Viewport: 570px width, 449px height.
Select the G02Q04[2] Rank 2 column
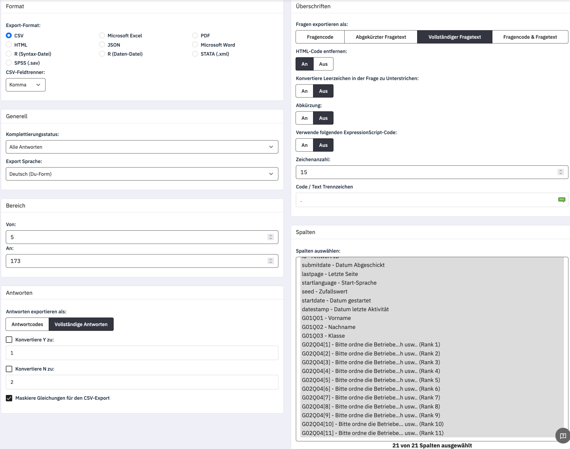432,353
